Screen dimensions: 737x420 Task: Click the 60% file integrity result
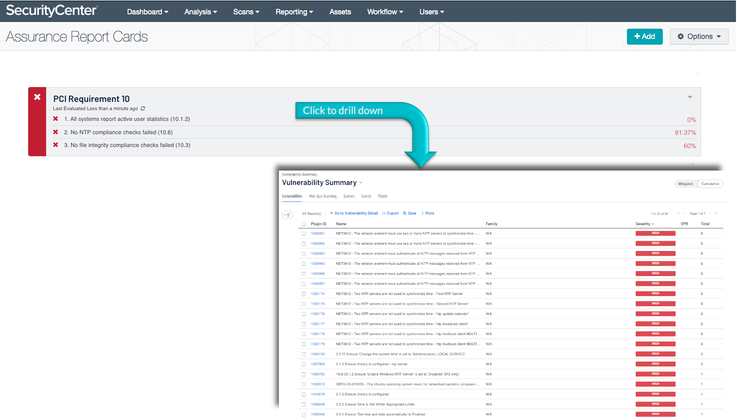690,146
